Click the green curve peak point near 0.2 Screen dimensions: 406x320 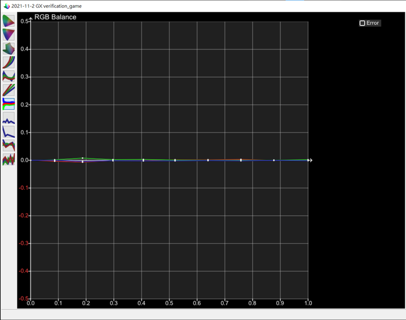pos(82,158)
